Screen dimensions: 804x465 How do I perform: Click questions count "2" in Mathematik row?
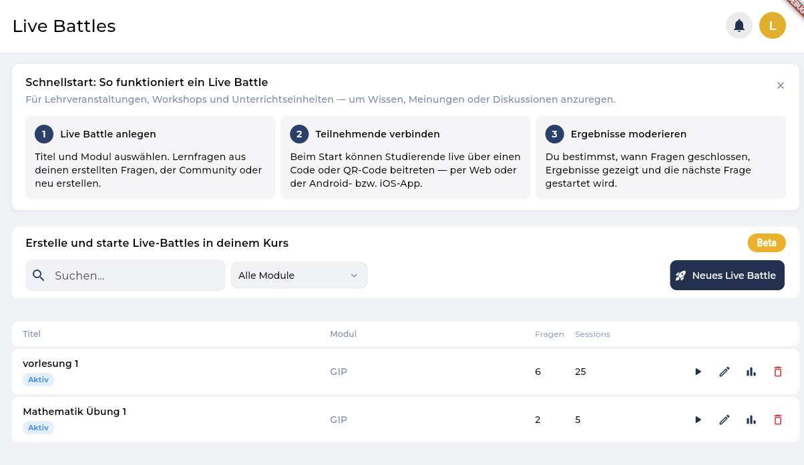point(538,420)
